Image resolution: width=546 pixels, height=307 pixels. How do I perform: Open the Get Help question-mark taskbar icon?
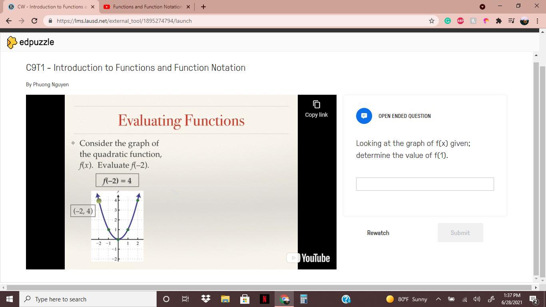pos(346,299)
